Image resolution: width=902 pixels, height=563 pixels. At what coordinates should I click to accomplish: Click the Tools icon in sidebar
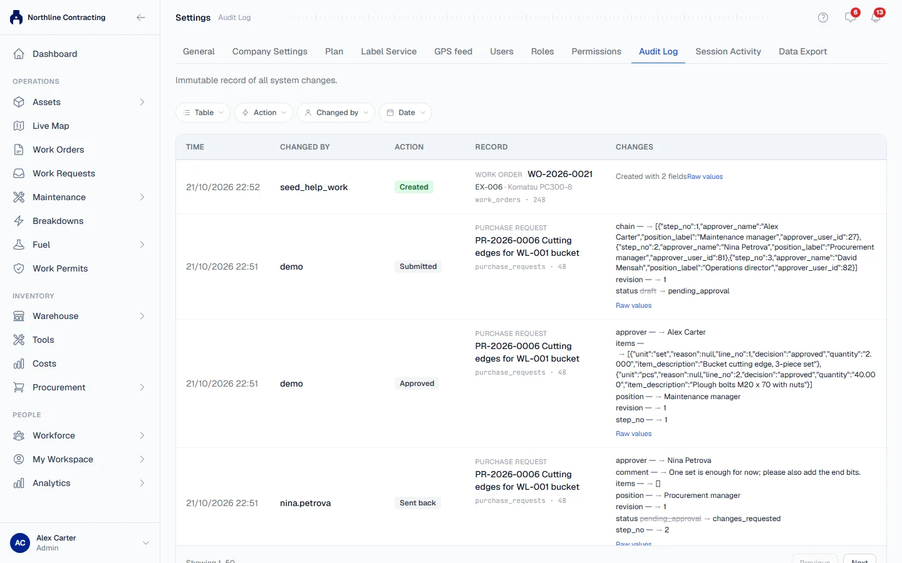pyautogui.click(x=19, y=340)
